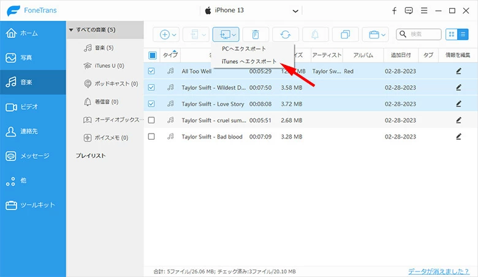Screen dimensions: 478x277
Task: Choose PCへエクスポート from the export menu
Action: (245, 49)
